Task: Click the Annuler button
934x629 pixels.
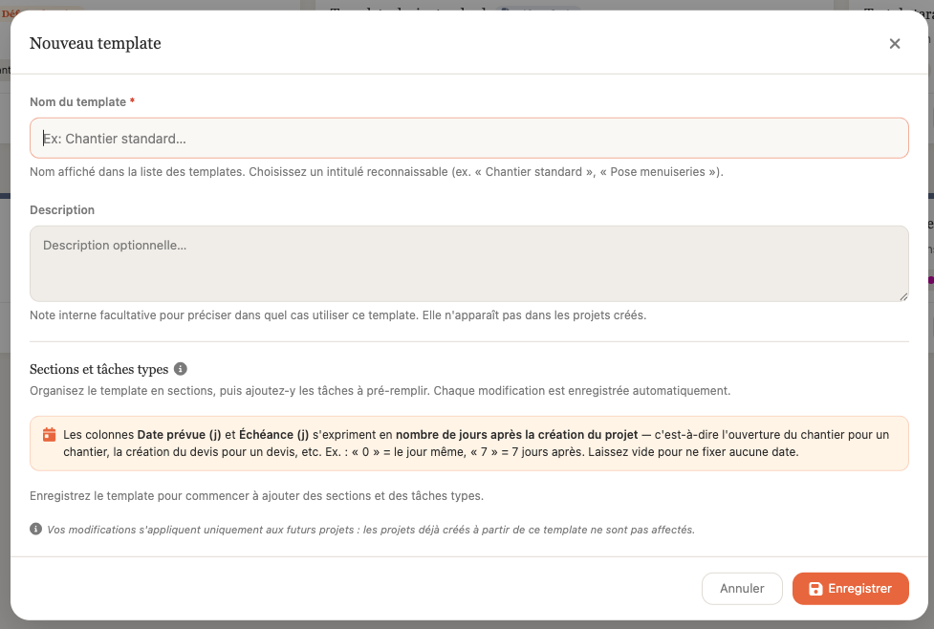Action: pos(742,589)
